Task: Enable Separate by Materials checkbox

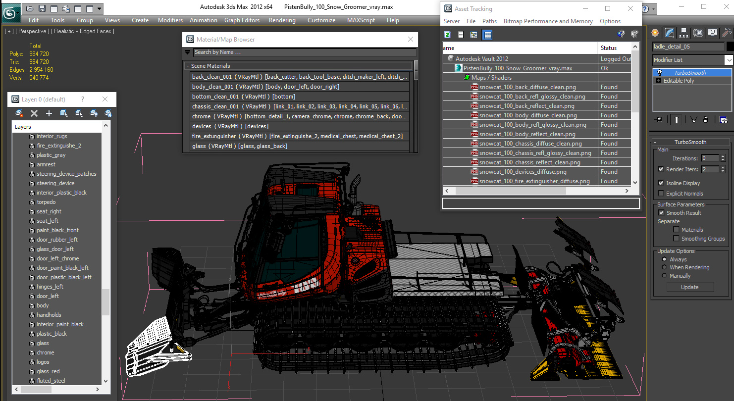Action: point(676,230)
